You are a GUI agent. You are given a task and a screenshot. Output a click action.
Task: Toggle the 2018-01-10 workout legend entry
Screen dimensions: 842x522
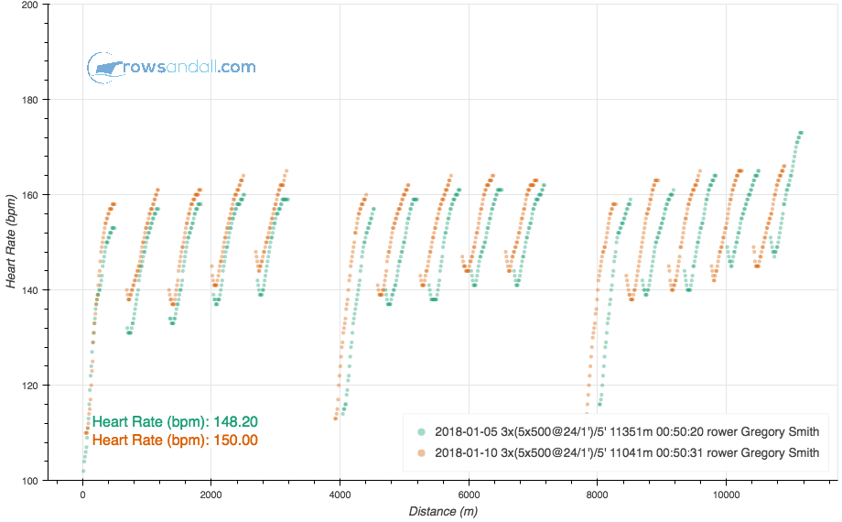[627, 452]
